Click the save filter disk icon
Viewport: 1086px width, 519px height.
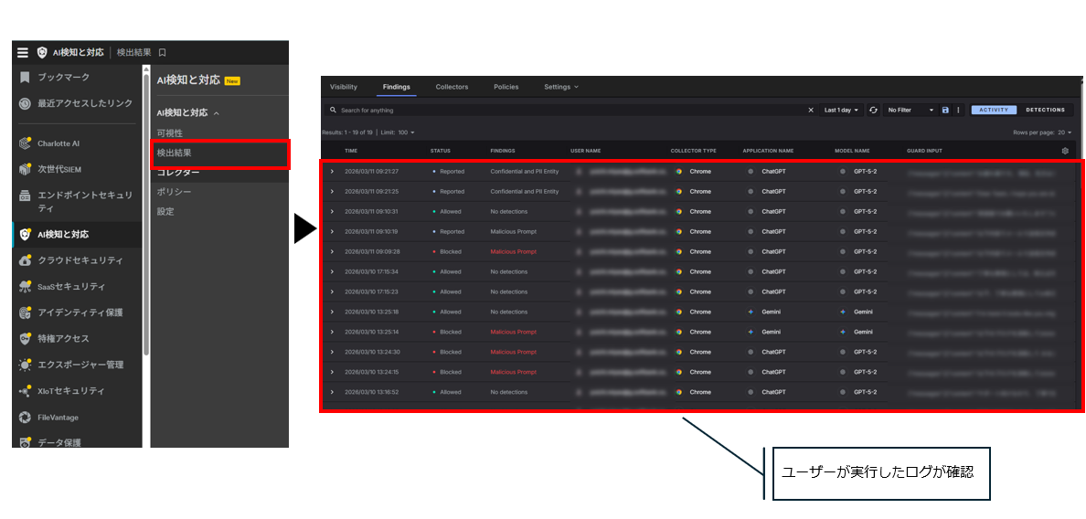[x=945, y=110]
